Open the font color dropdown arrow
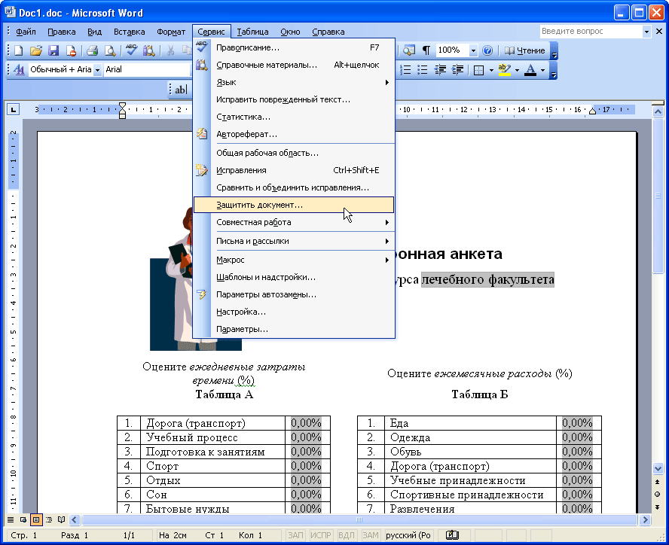This screenshot has height=545, width=669. pos(542,70)
